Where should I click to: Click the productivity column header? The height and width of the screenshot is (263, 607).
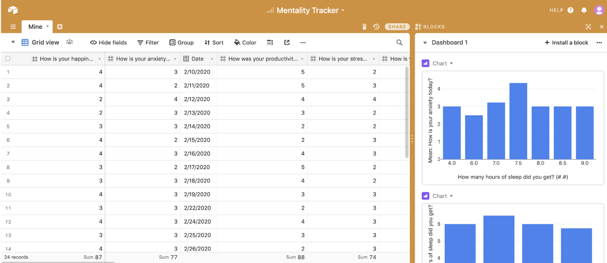coord(262,59)
